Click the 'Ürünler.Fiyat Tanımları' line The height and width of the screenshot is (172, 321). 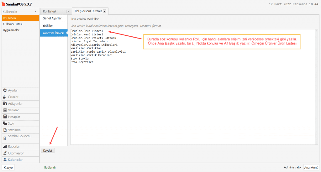89,41
